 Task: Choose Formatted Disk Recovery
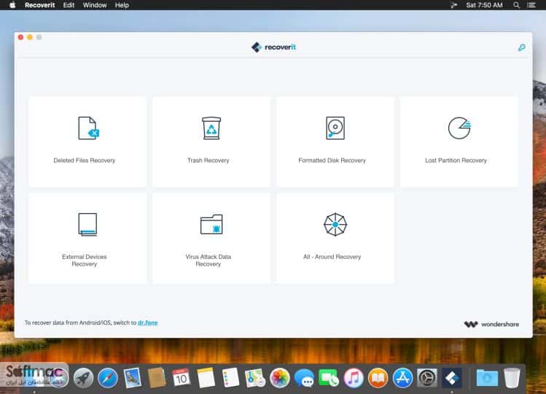(335, 142)
